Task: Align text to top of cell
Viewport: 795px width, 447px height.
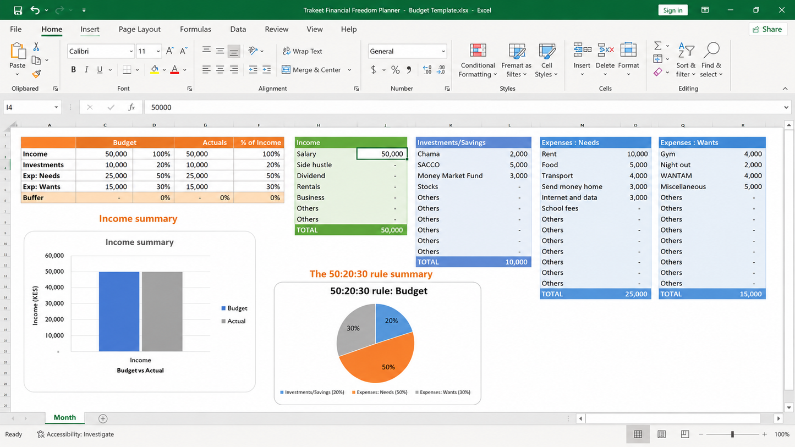Action: [206, 51]
